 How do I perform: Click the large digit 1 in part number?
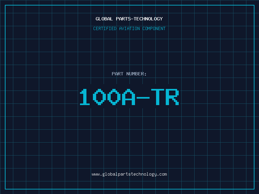point(85,97)
